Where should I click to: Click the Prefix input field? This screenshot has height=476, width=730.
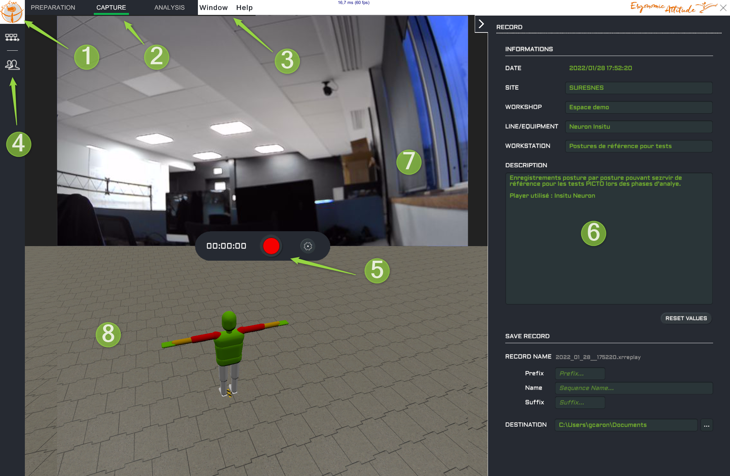[580, 374]
